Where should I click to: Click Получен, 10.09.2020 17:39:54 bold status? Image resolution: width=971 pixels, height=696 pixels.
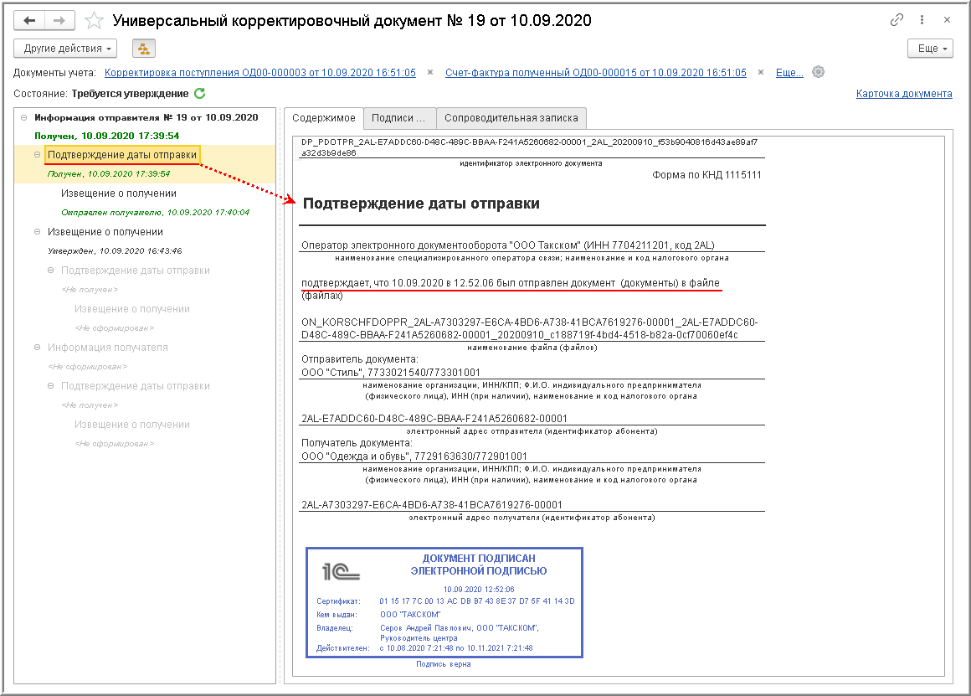click(106, 136)
